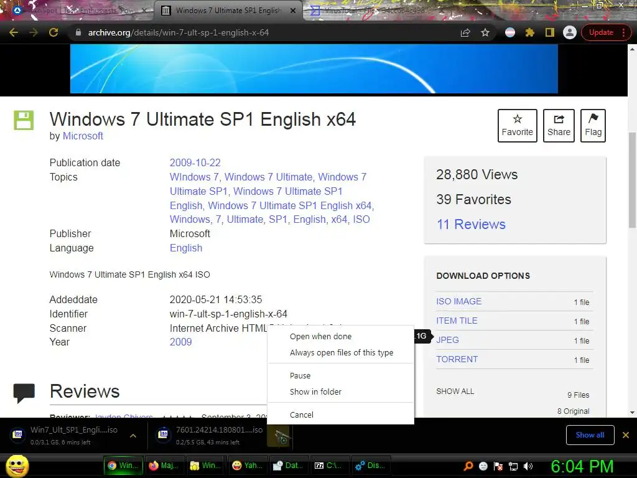Switch to Yahoo Messenger taskbar button Yah...
Image resolution: width=637 pixels, height=478 pixels.
point(248,466)
